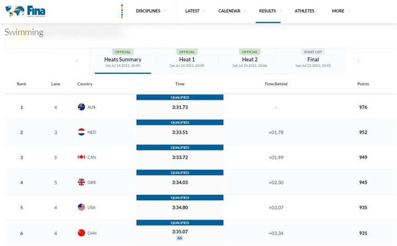This screenshot has width=397, height=246.
Task: Click the time 3:33.72
Action: 180,157
